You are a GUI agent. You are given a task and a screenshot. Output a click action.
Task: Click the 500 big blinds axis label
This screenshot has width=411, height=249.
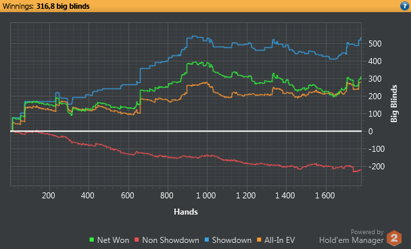click(x=374, y=44)
